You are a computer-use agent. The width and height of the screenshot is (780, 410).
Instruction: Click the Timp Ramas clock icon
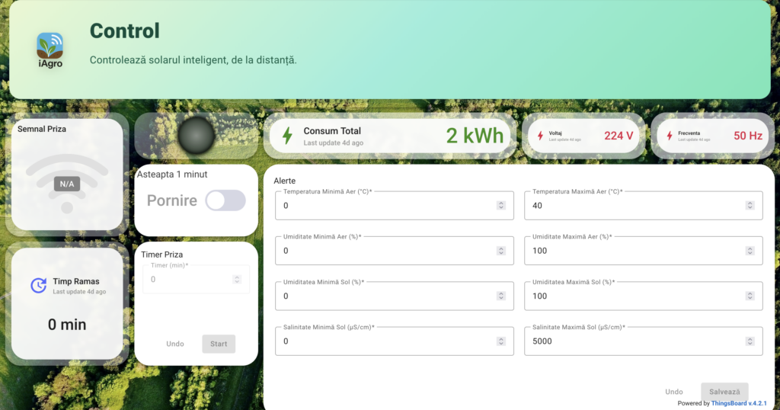click(38, 285)
